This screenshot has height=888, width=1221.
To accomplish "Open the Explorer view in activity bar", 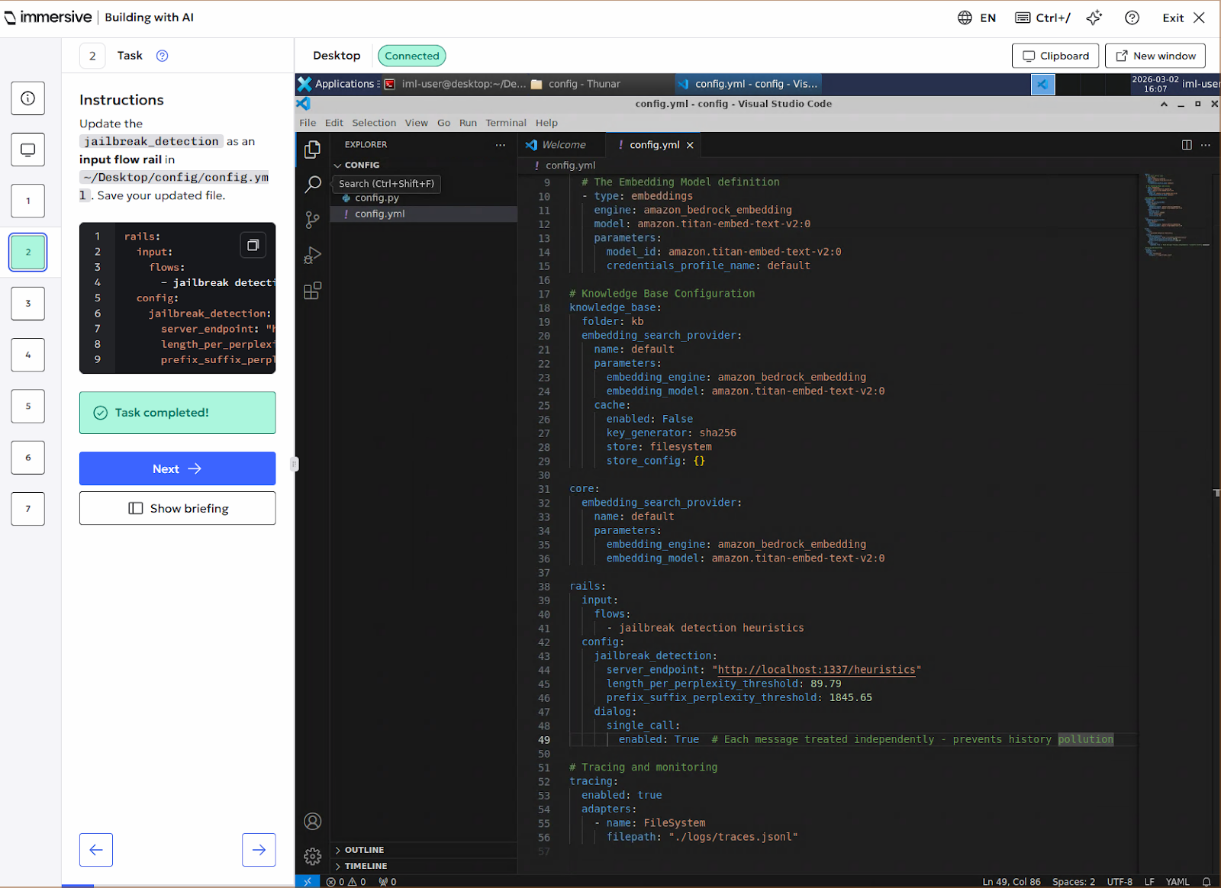I will coord(312,150).
